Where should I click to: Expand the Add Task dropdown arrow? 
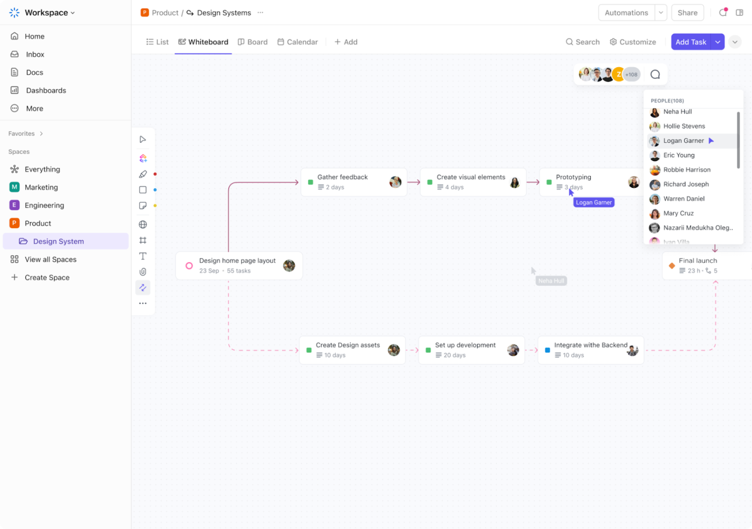point(718,42)
